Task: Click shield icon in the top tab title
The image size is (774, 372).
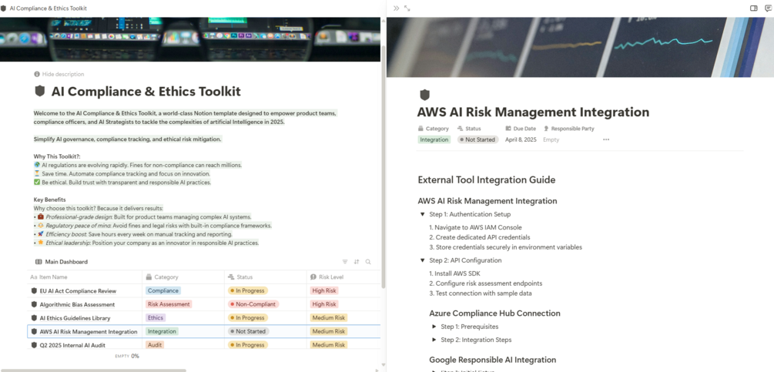Action: [x=5, y=9]
